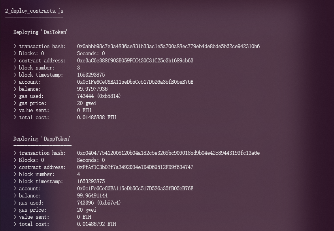Screen dimensions: 334x231
Task: Click the DaiToken gas price 20 gwei
Action: (x=87, y=103)
